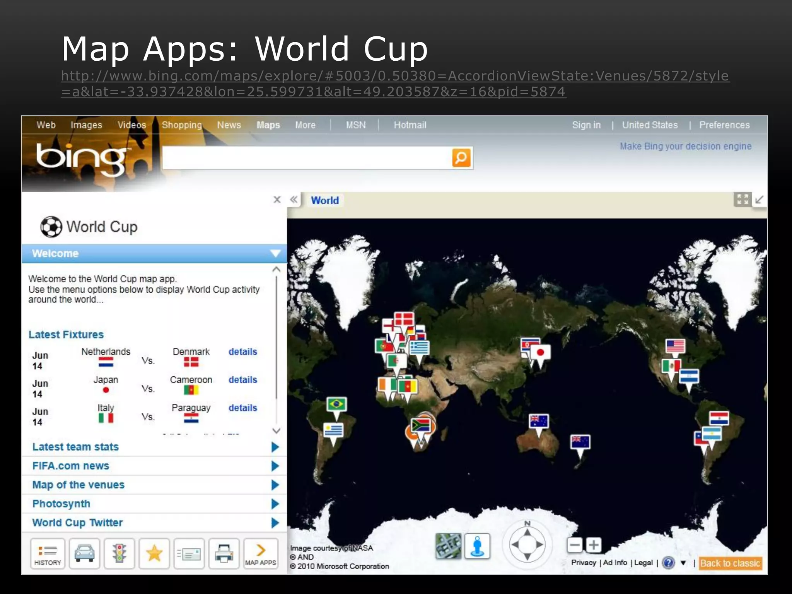Click scroll-up arrow in Welcome panel
The image size is (792, 594).
tap(276, 270)
